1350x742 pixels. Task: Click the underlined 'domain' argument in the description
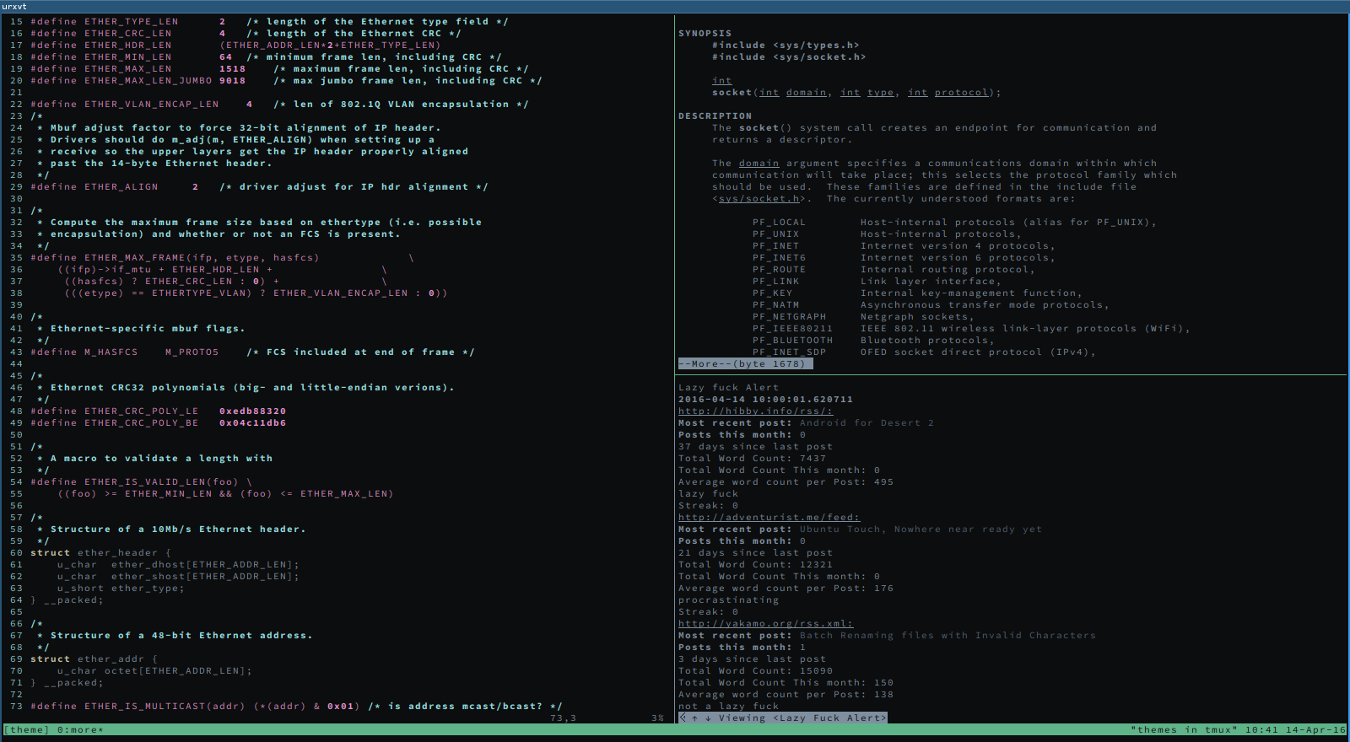point(759,164)
